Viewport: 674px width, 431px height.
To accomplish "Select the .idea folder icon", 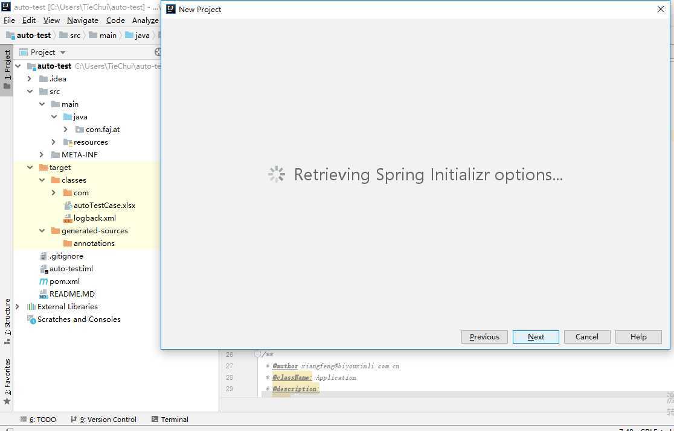I will pos(43,78).
